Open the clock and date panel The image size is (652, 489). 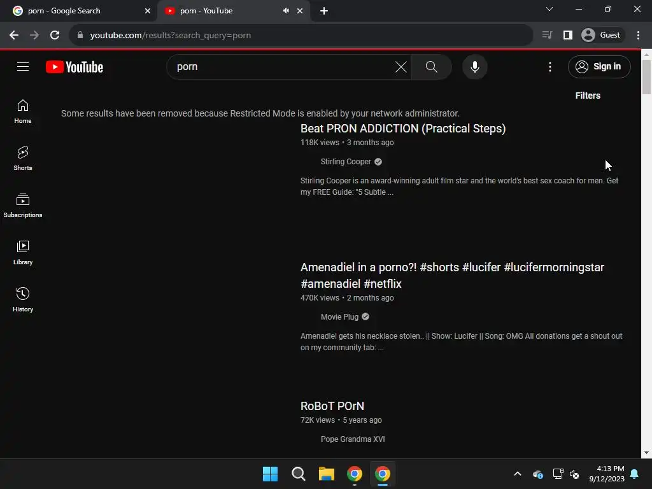pyautogui.click(x=607, y=474)
